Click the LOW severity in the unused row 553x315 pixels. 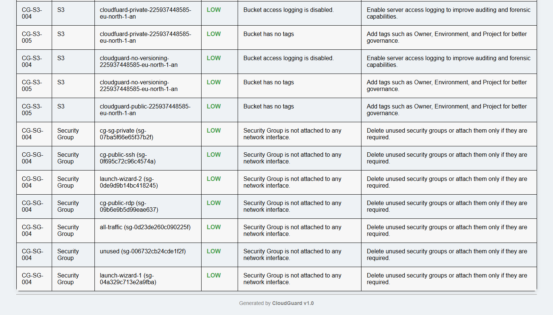coord(213,251)
